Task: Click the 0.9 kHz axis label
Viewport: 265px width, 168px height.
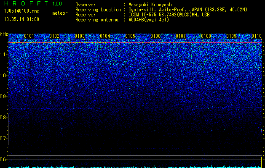Action: point(3,97)
